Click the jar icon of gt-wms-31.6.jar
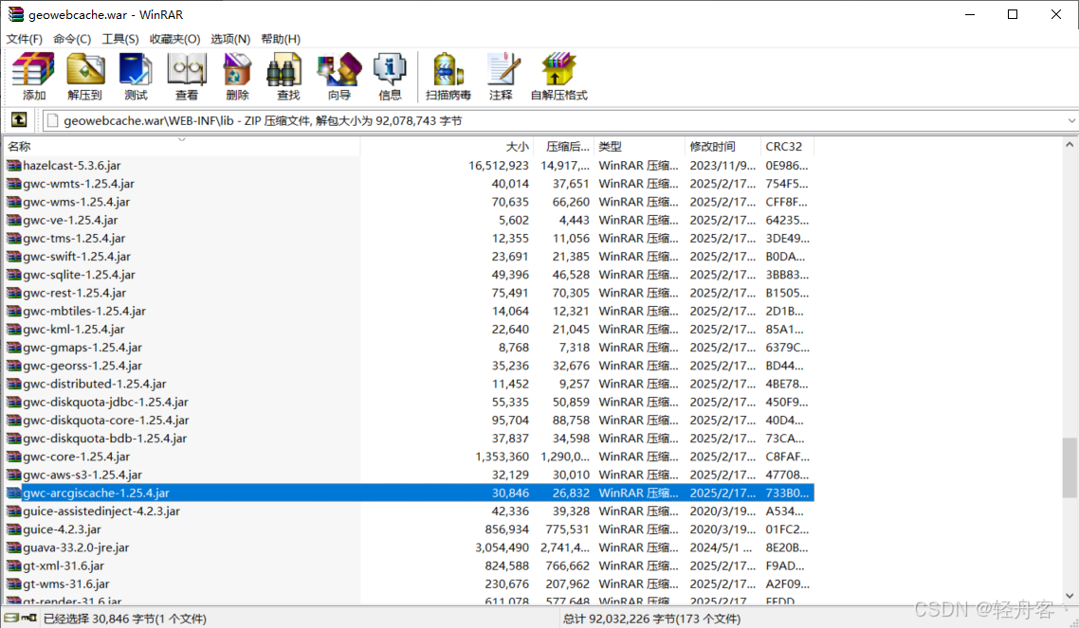1079x628 pixels. tap(14, 584)
